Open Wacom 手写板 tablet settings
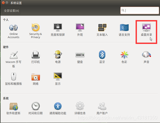 13,59
